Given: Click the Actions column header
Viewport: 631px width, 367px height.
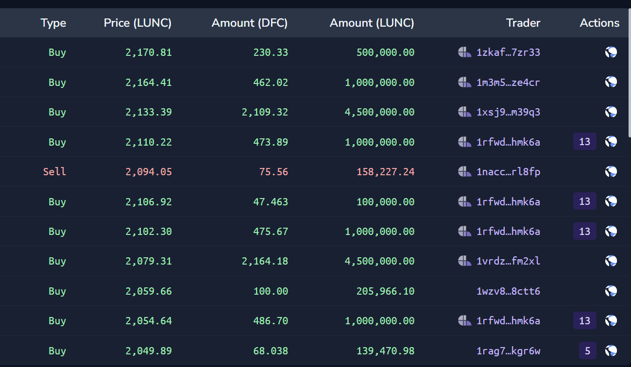Looking at the screenshot, I should click(x=599, y=23).
